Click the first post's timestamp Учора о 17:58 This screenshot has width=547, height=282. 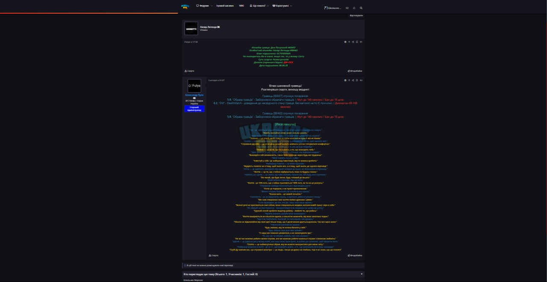[191, 42]
